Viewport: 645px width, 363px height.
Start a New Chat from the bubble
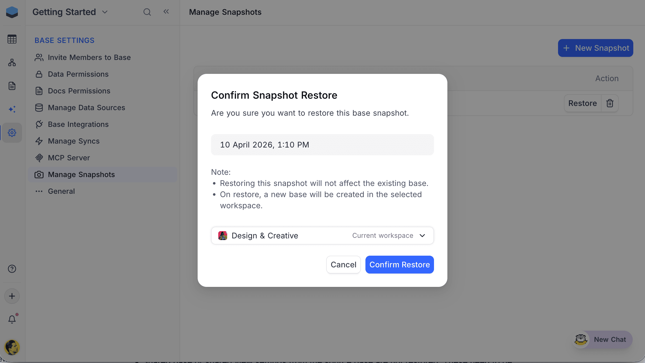[x=610, y=340]
